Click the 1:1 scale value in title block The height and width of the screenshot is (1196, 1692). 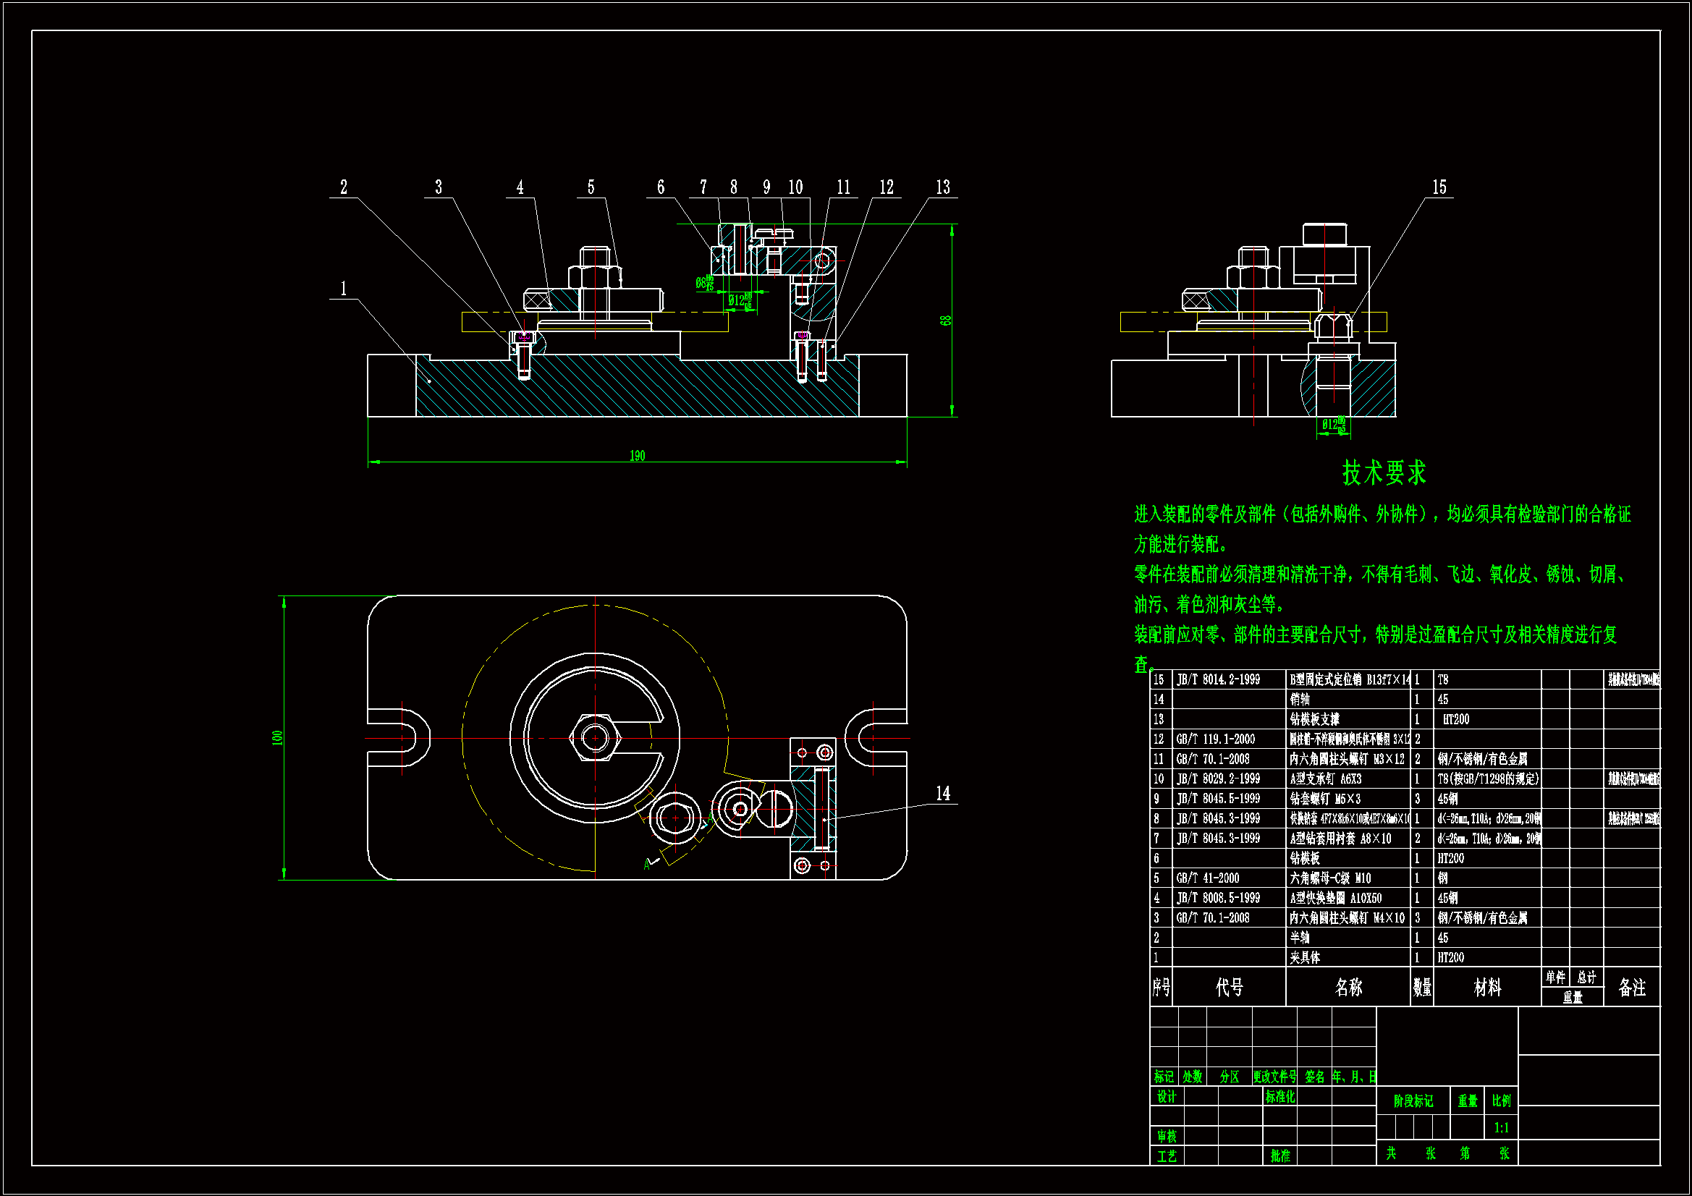[1501, 1127]
